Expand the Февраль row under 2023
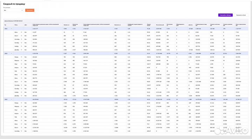 (x=21, y=106)
